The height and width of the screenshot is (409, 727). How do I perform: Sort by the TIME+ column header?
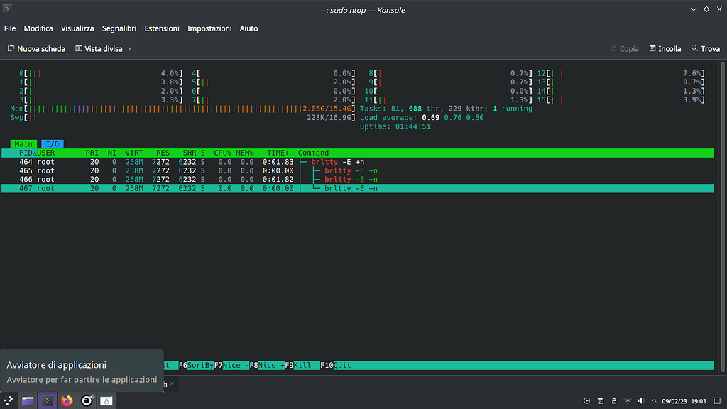tap(278, 153)
